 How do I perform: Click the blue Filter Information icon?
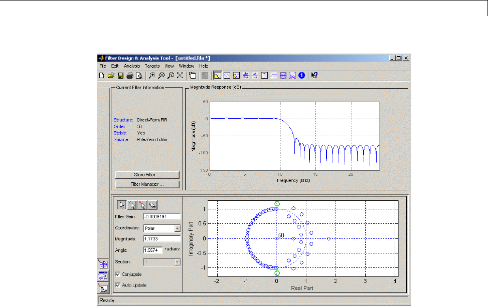(x=302, y=76)
